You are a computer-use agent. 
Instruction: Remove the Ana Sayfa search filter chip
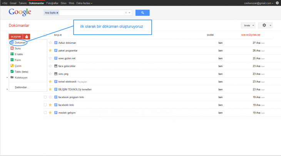point(57,13)
